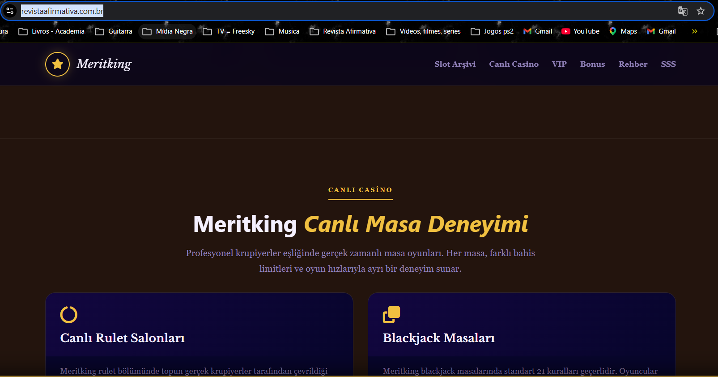This screenshot has width=718, height=377.
Task: Open the first Gmail bookmark
Action: point(538,31)
